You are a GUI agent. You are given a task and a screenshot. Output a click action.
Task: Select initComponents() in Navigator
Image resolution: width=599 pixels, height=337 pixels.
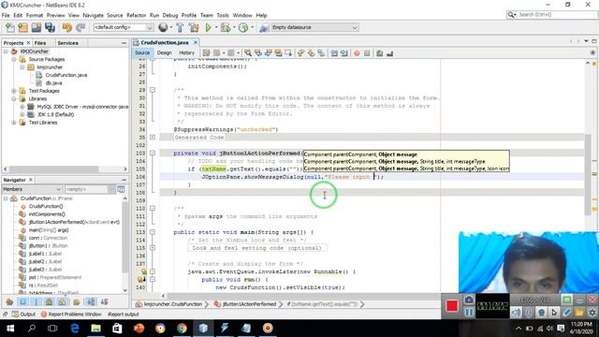[x=47, y=214]
